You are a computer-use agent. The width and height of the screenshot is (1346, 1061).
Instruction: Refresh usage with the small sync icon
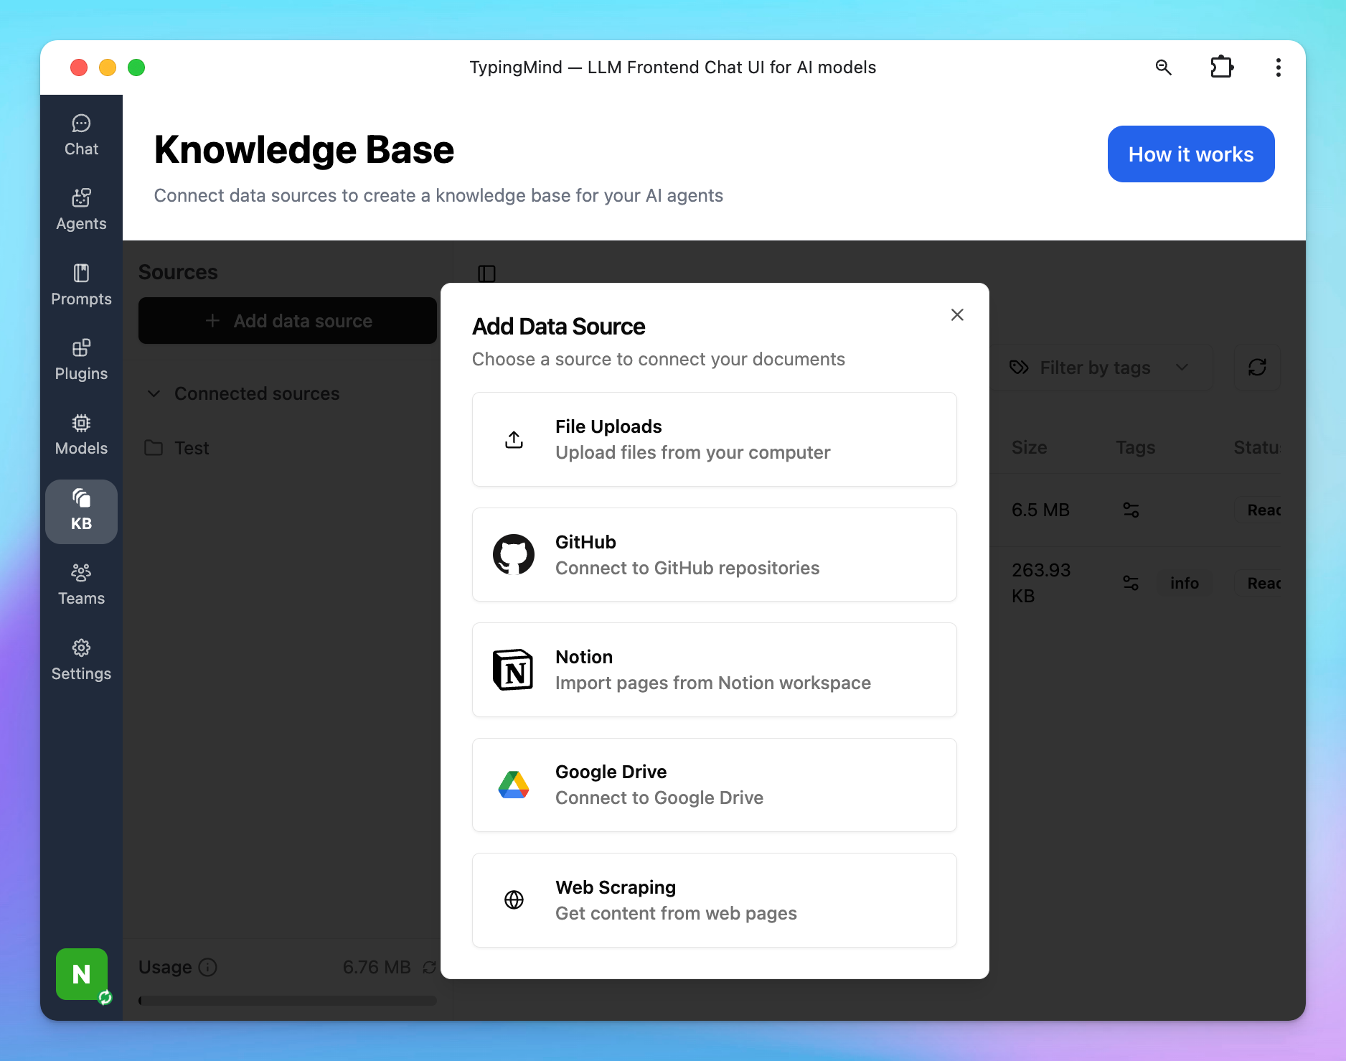coord(429,968)
